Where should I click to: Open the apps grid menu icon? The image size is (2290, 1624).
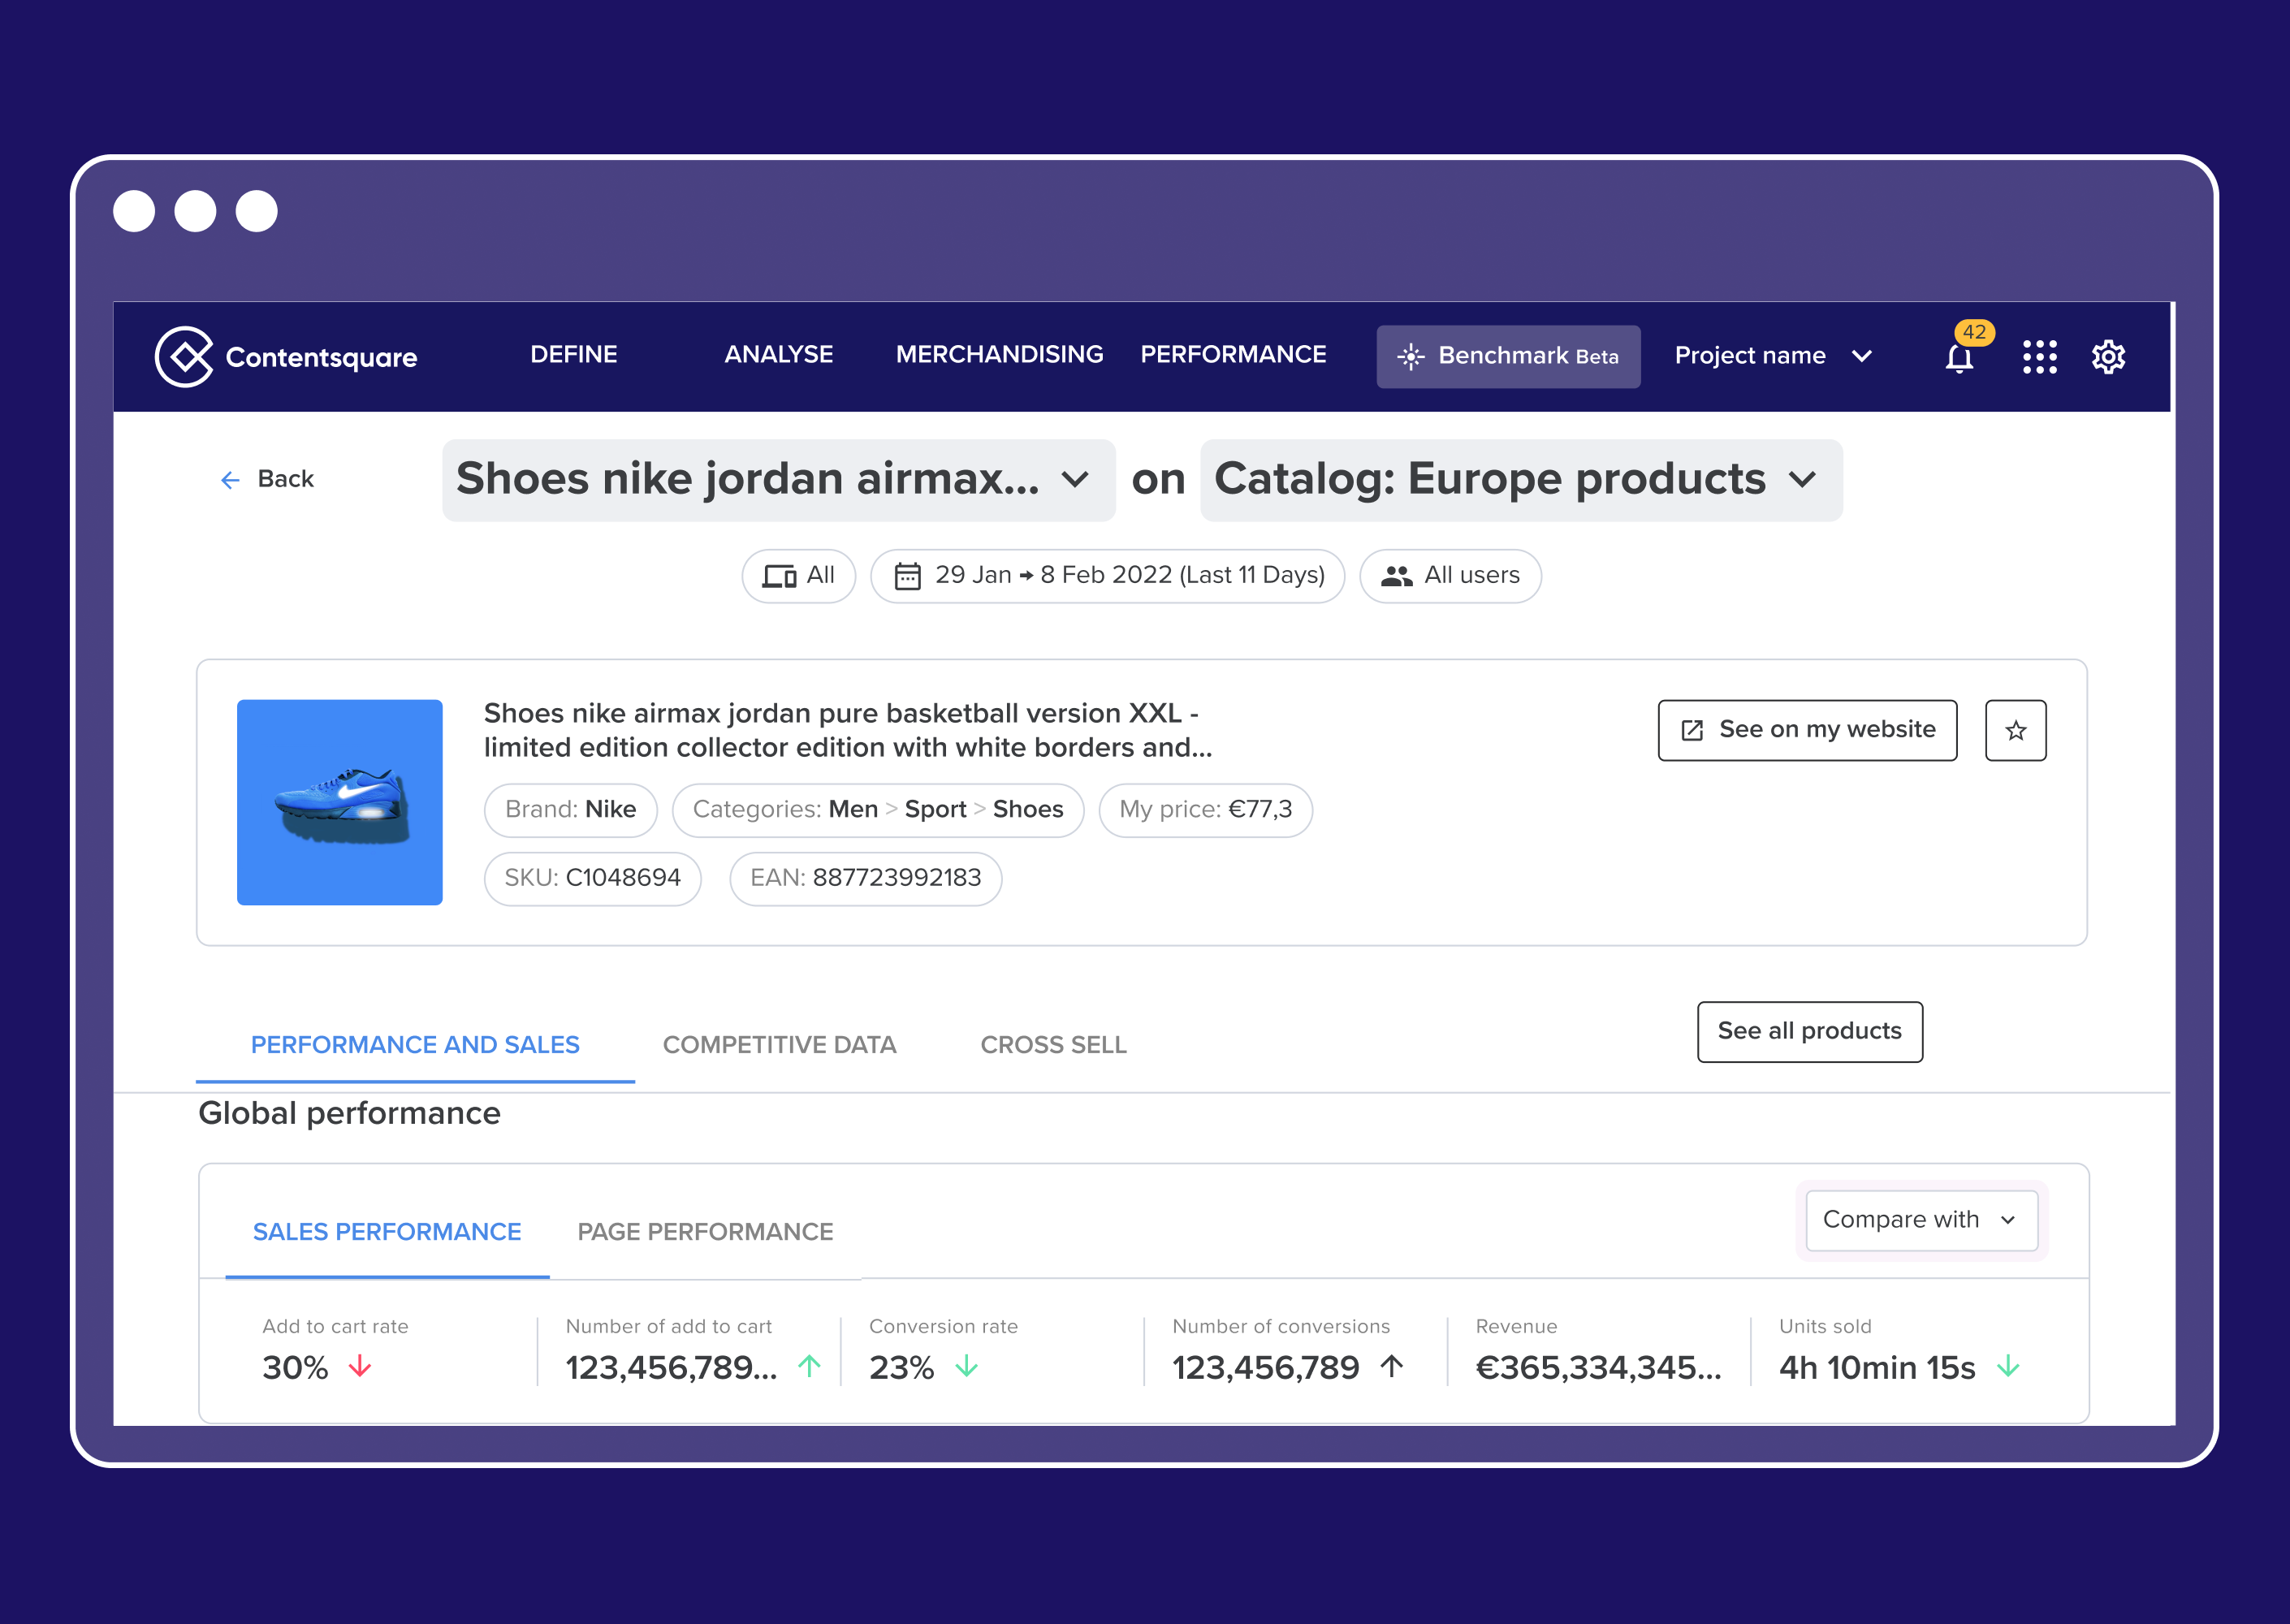click(2039, 356)
